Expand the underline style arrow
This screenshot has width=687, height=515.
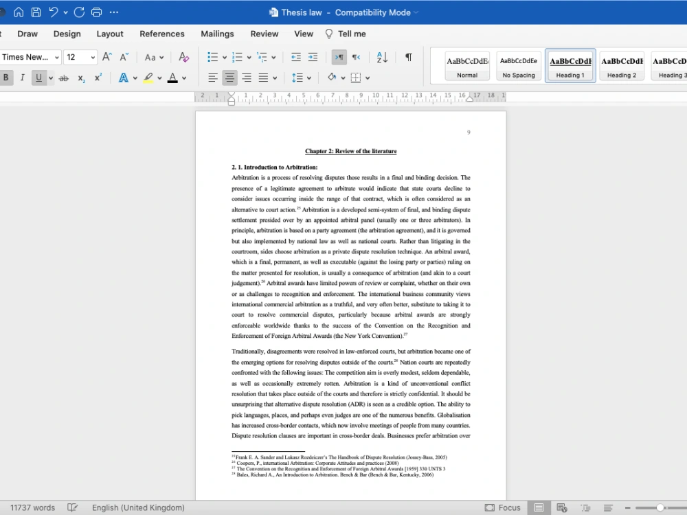51,78
